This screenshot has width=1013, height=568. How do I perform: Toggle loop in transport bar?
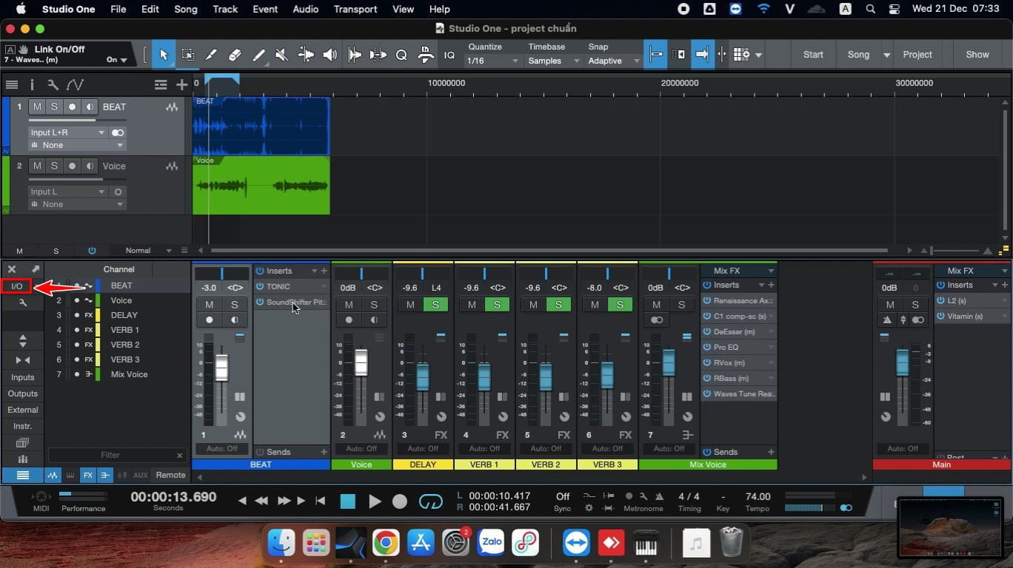430,501
